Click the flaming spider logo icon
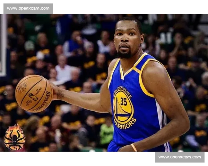 (14, 137)
